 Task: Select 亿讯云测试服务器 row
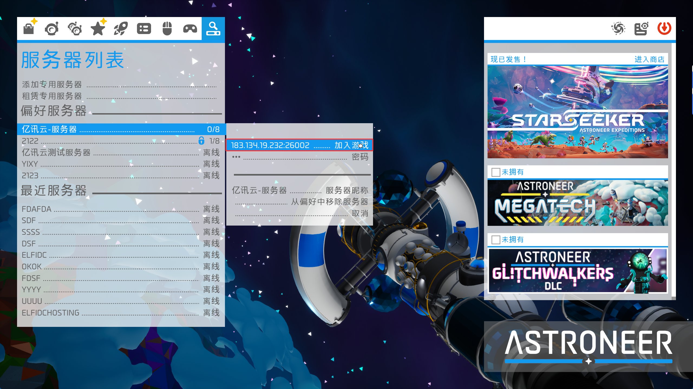coord(121,152)
